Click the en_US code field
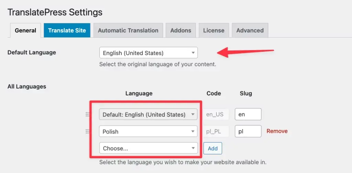This screenshot has height=173, width=352. coord(215,115)
